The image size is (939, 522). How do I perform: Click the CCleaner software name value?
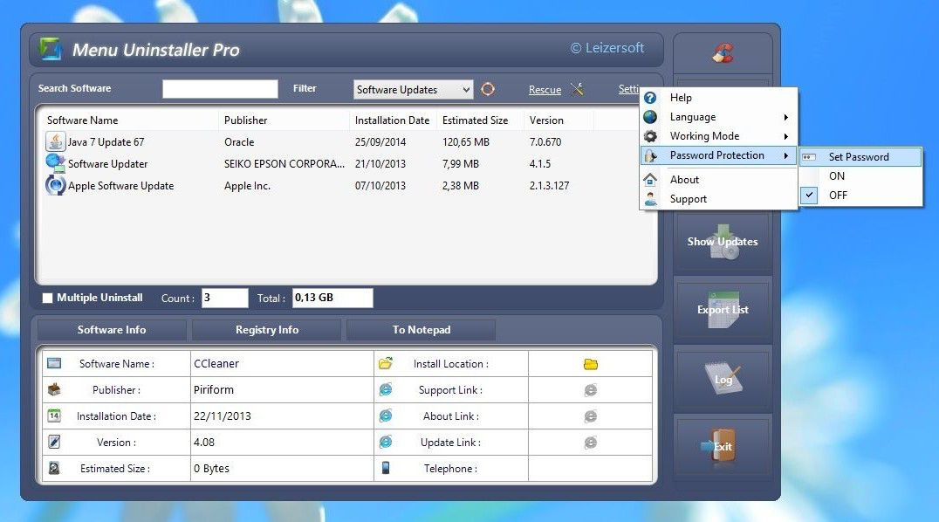[216, 364]
